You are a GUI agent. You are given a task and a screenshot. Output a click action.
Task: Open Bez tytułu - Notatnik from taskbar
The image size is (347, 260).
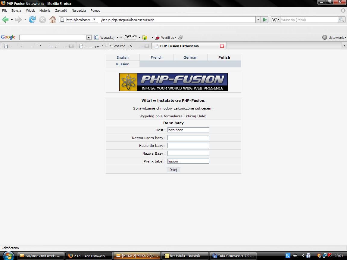(186, 256)
